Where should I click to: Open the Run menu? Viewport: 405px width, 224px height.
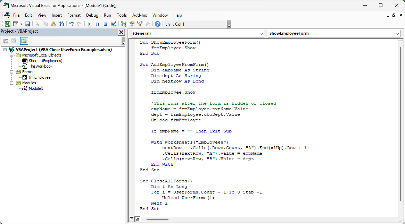tap(107, 15)
